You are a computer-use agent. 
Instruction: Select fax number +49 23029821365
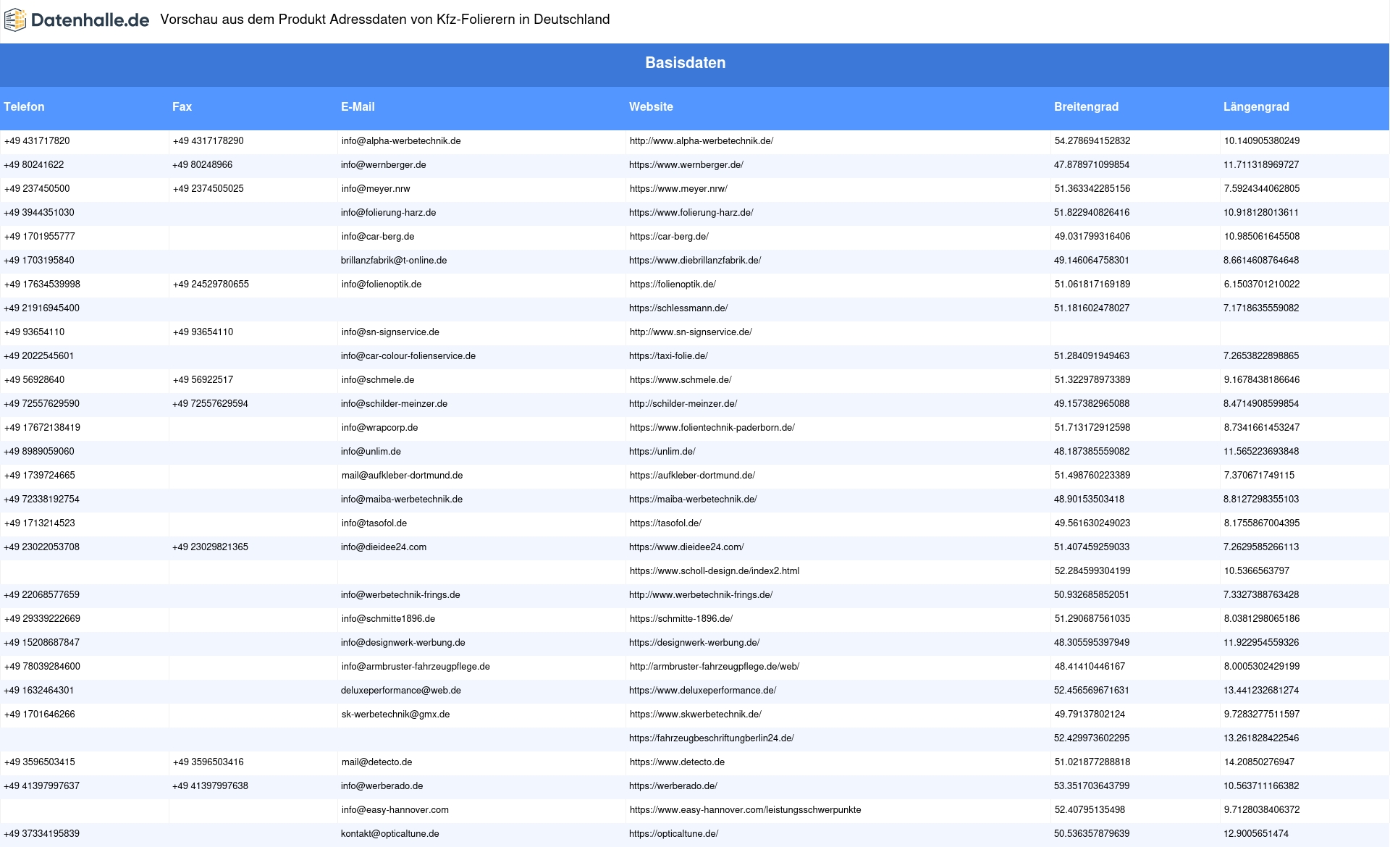211,547
